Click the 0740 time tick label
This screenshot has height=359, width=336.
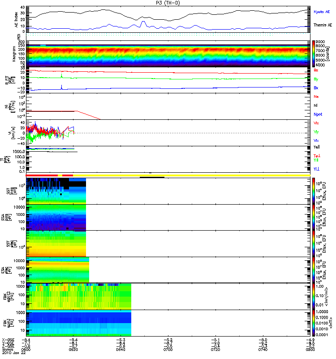263,350
